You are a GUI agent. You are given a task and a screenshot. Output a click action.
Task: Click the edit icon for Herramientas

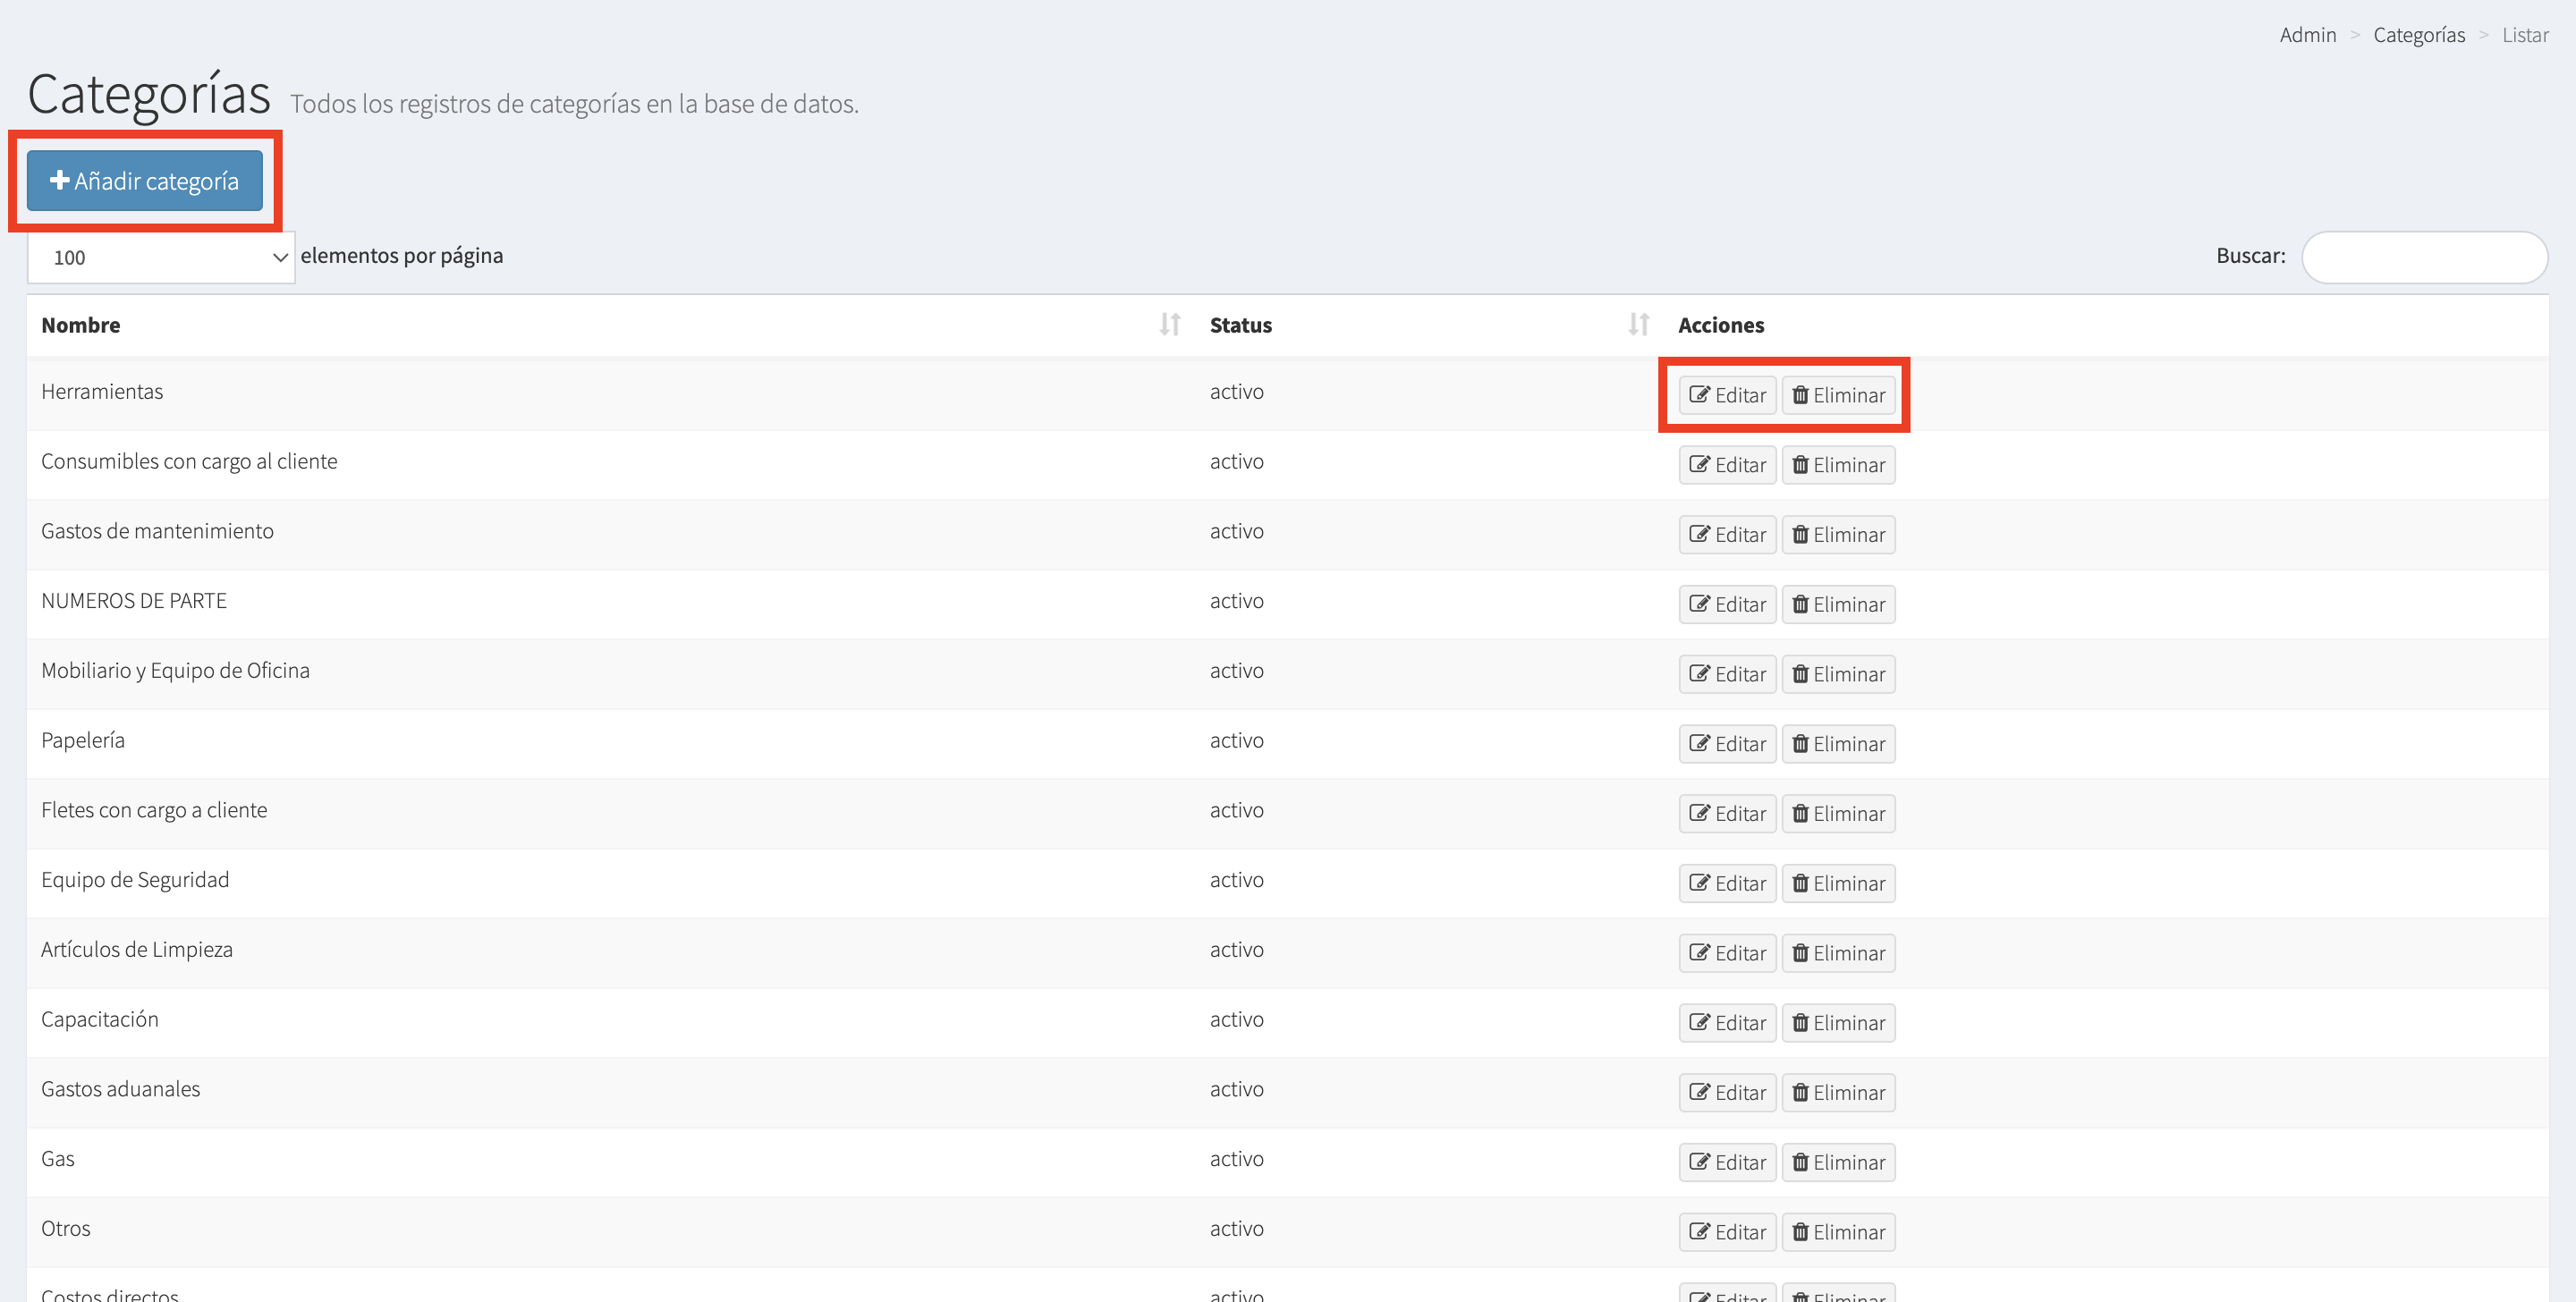click(1699, 394)
